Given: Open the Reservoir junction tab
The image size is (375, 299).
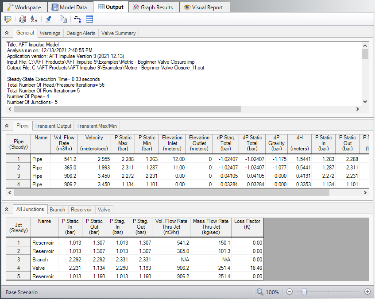Looking at the screenshot, I should coord(81,210).
